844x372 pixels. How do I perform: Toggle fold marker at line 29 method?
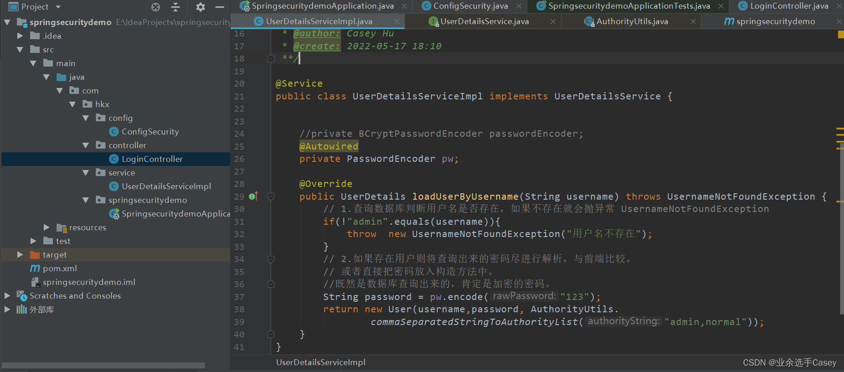271,196
